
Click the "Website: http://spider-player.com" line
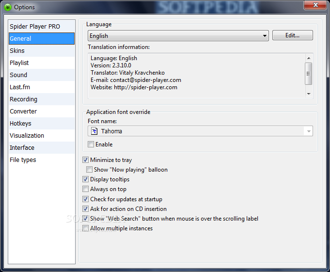[x=134, y=87]
